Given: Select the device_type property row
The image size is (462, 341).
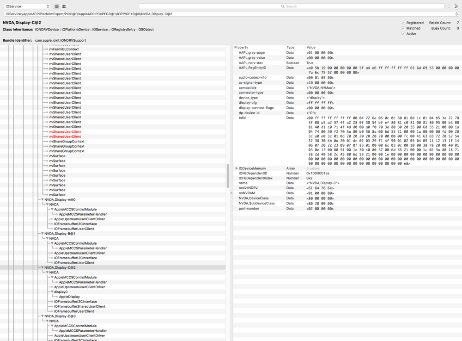Looking at the screenshot, I should 347,98.
